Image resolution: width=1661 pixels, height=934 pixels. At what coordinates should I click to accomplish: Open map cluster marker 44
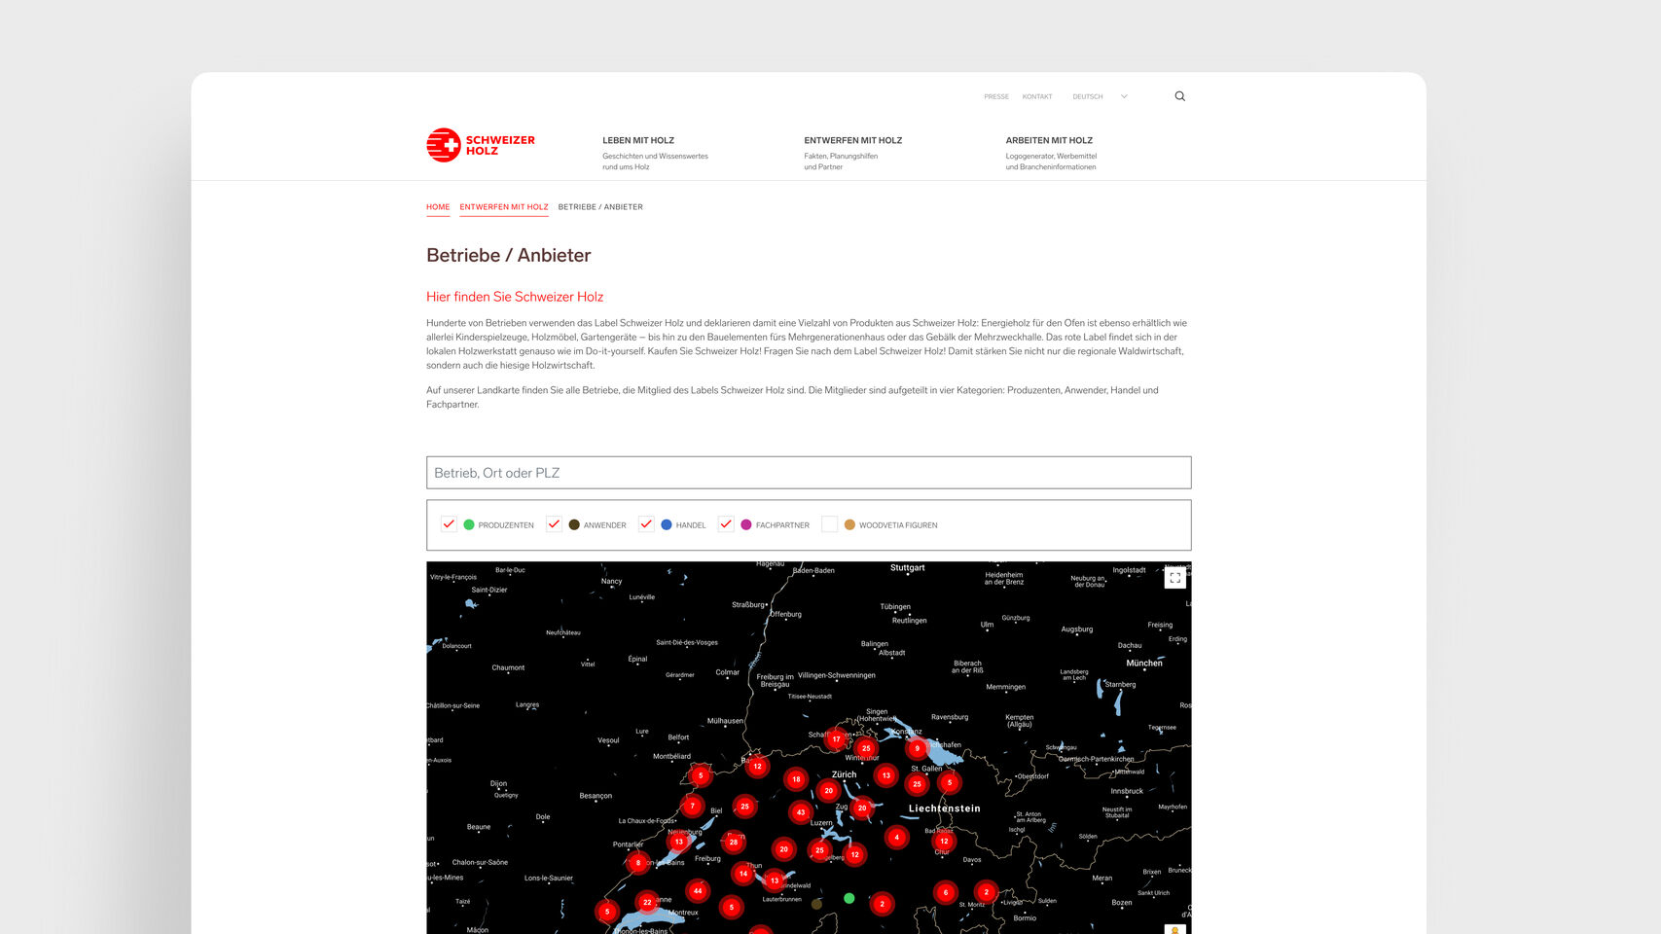point(698,891)
